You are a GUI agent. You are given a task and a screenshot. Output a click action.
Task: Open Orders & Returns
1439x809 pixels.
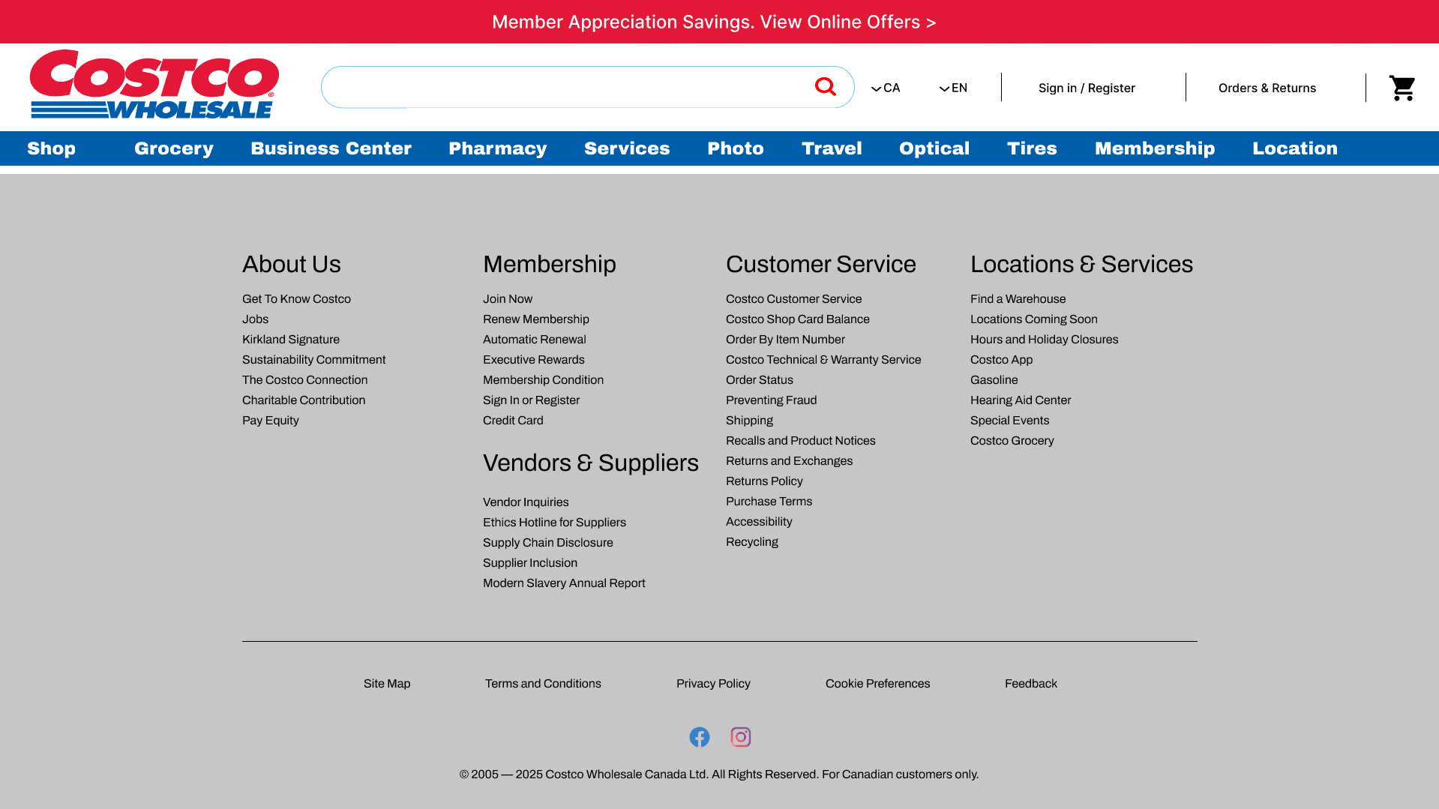[x=1267, y=88]
